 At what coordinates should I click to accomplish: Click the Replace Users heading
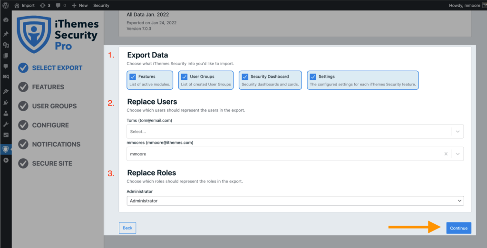pyautogui.click(x=152, y=102)
